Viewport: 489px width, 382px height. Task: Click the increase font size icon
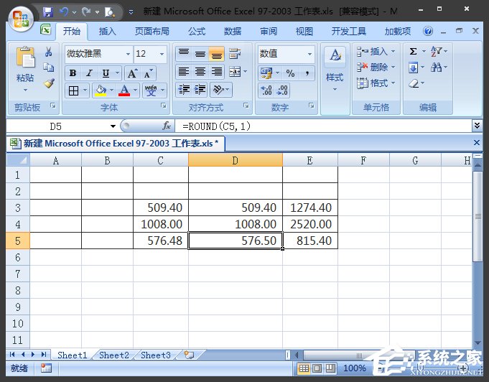(132, 73)
